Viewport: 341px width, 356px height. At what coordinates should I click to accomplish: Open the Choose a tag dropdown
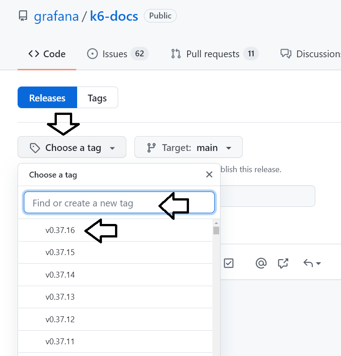[72, 147]
